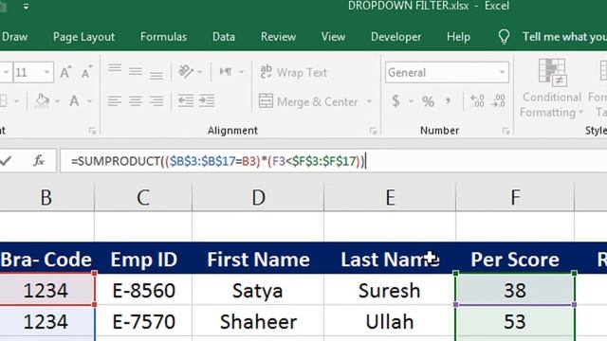Apply Percent Style format
This screenshot has width=607, height=341.
[x=428, y=101]
